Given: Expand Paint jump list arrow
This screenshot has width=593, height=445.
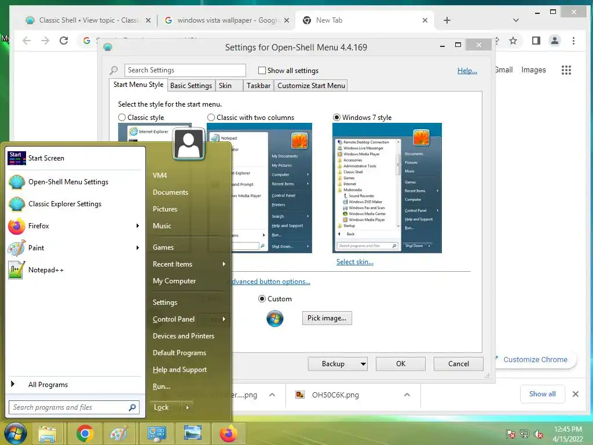Looking at the screenshot, I should pos(138,248).
